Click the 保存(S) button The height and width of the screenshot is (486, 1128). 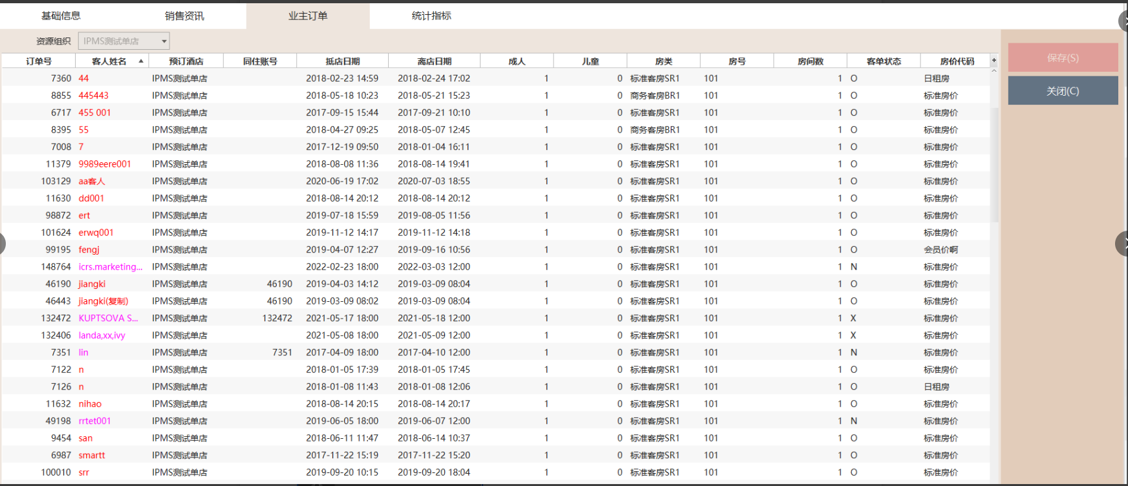[x=1063, y=58]
